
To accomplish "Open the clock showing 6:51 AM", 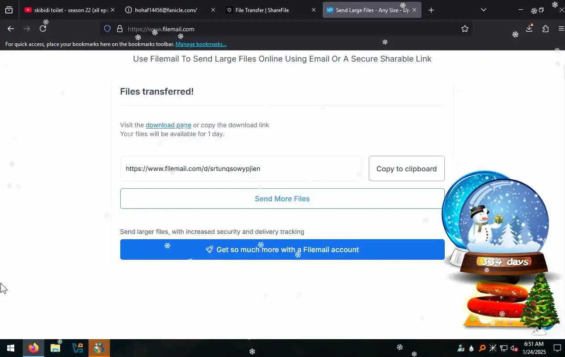I will pos(534,348).
